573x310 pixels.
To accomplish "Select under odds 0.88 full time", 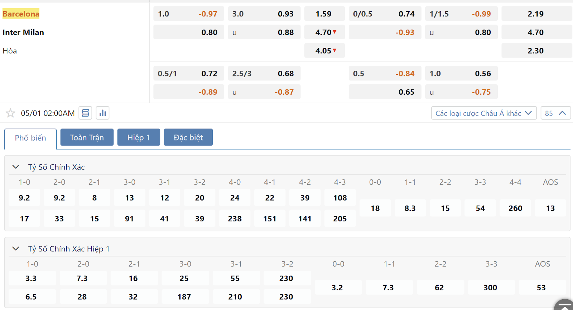I will [x=264, y=32].
